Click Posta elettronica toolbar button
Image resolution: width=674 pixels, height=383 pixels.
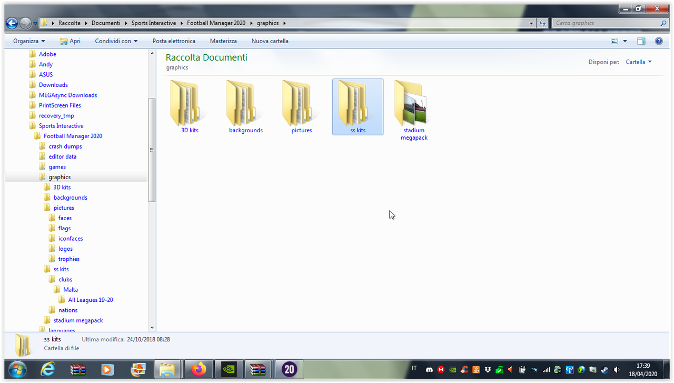click(174, 41)
